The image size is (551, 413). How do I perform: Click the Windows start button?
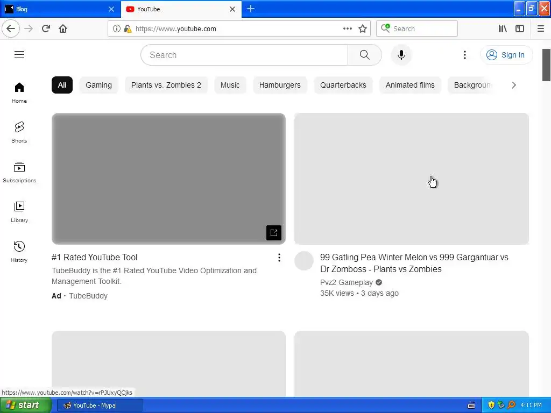(x=25, y=405)
